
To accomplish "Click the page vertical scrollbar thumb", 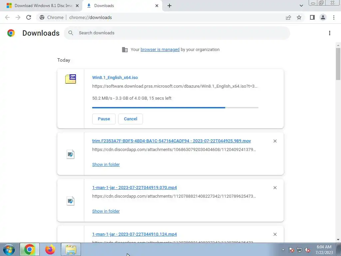I will tap(338, 64).
